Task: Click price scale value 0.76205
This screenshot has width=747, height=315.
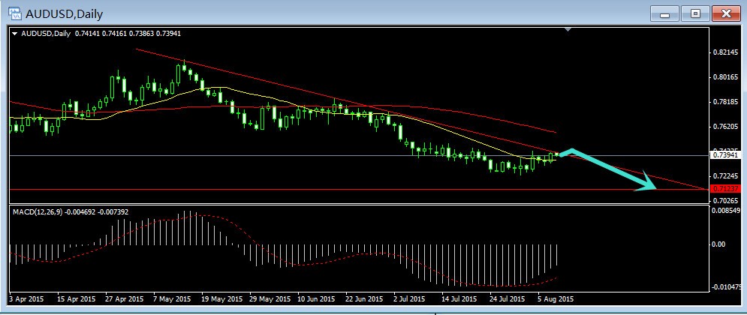Action: pyautogui.click(x=725, y=127)
